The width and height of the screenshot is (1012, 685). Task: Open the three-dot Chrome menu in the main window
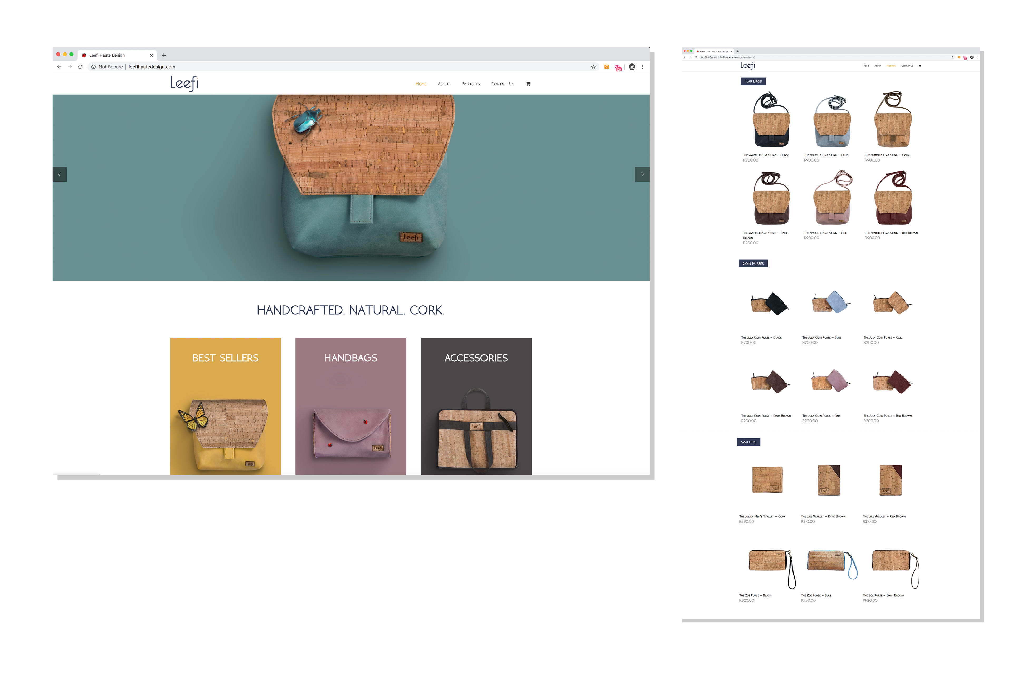click(x=642, y=67)
